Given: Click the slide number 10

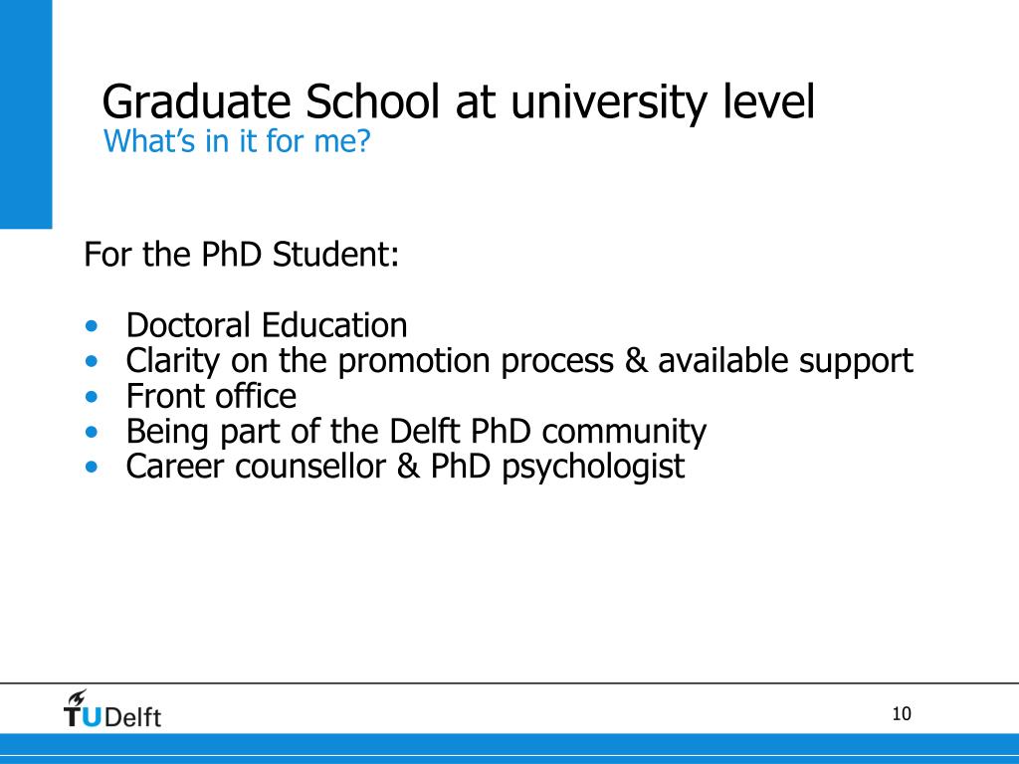Looking at the screenshot, I should coord(902,714).
